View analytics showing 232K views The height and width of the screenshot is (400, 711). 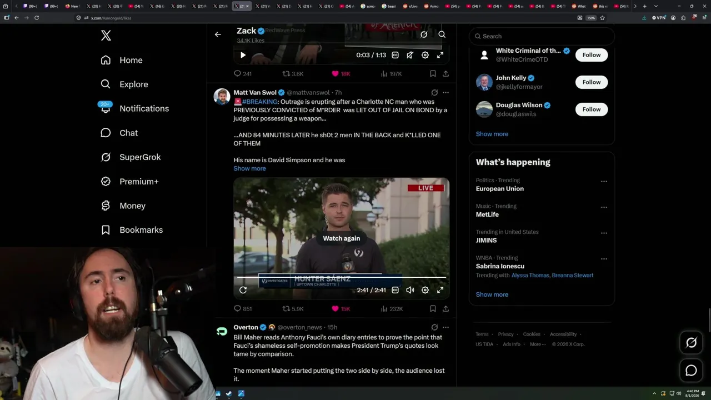(x=392, y=309)
